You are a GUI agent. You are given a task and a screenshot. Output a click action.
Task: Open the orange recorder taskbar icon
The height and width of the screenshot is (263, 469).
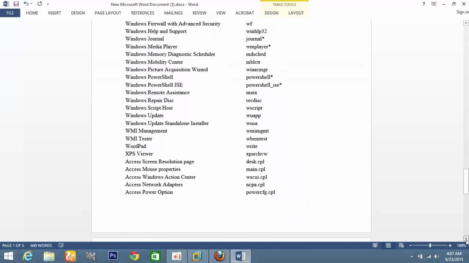(x=177, y=256)
